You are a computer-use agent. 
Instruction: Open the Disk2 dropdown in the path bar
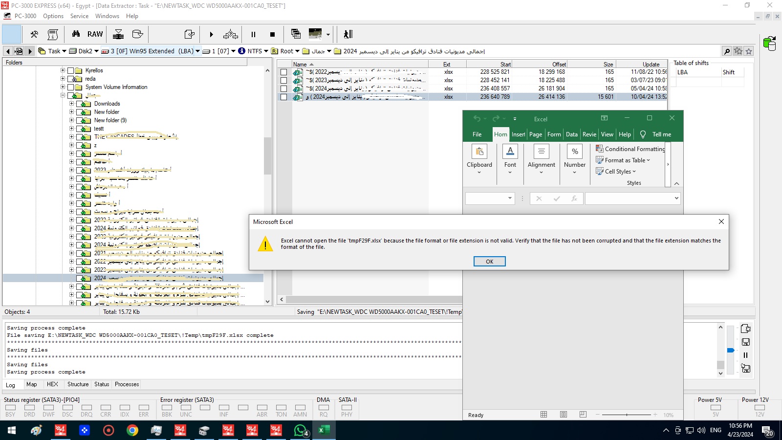pos(96,51)
